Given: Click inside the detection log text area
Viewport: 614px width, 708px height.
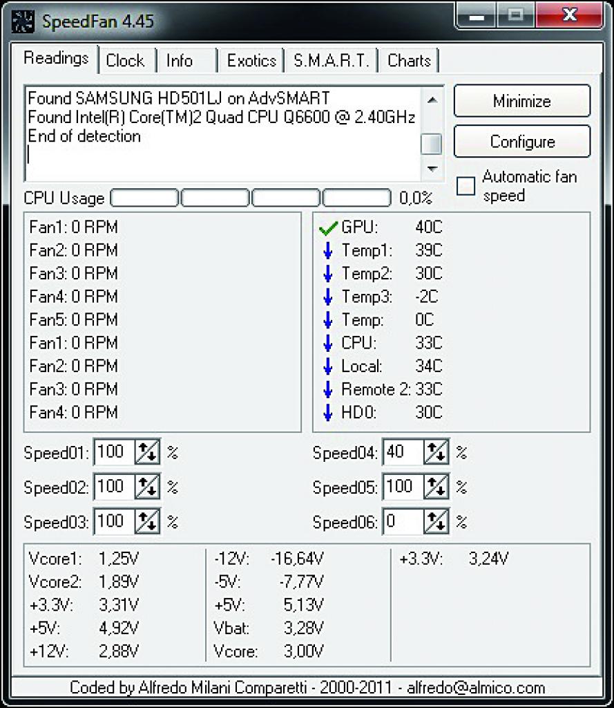Looking at the screenshot, I should pos(223,133).
